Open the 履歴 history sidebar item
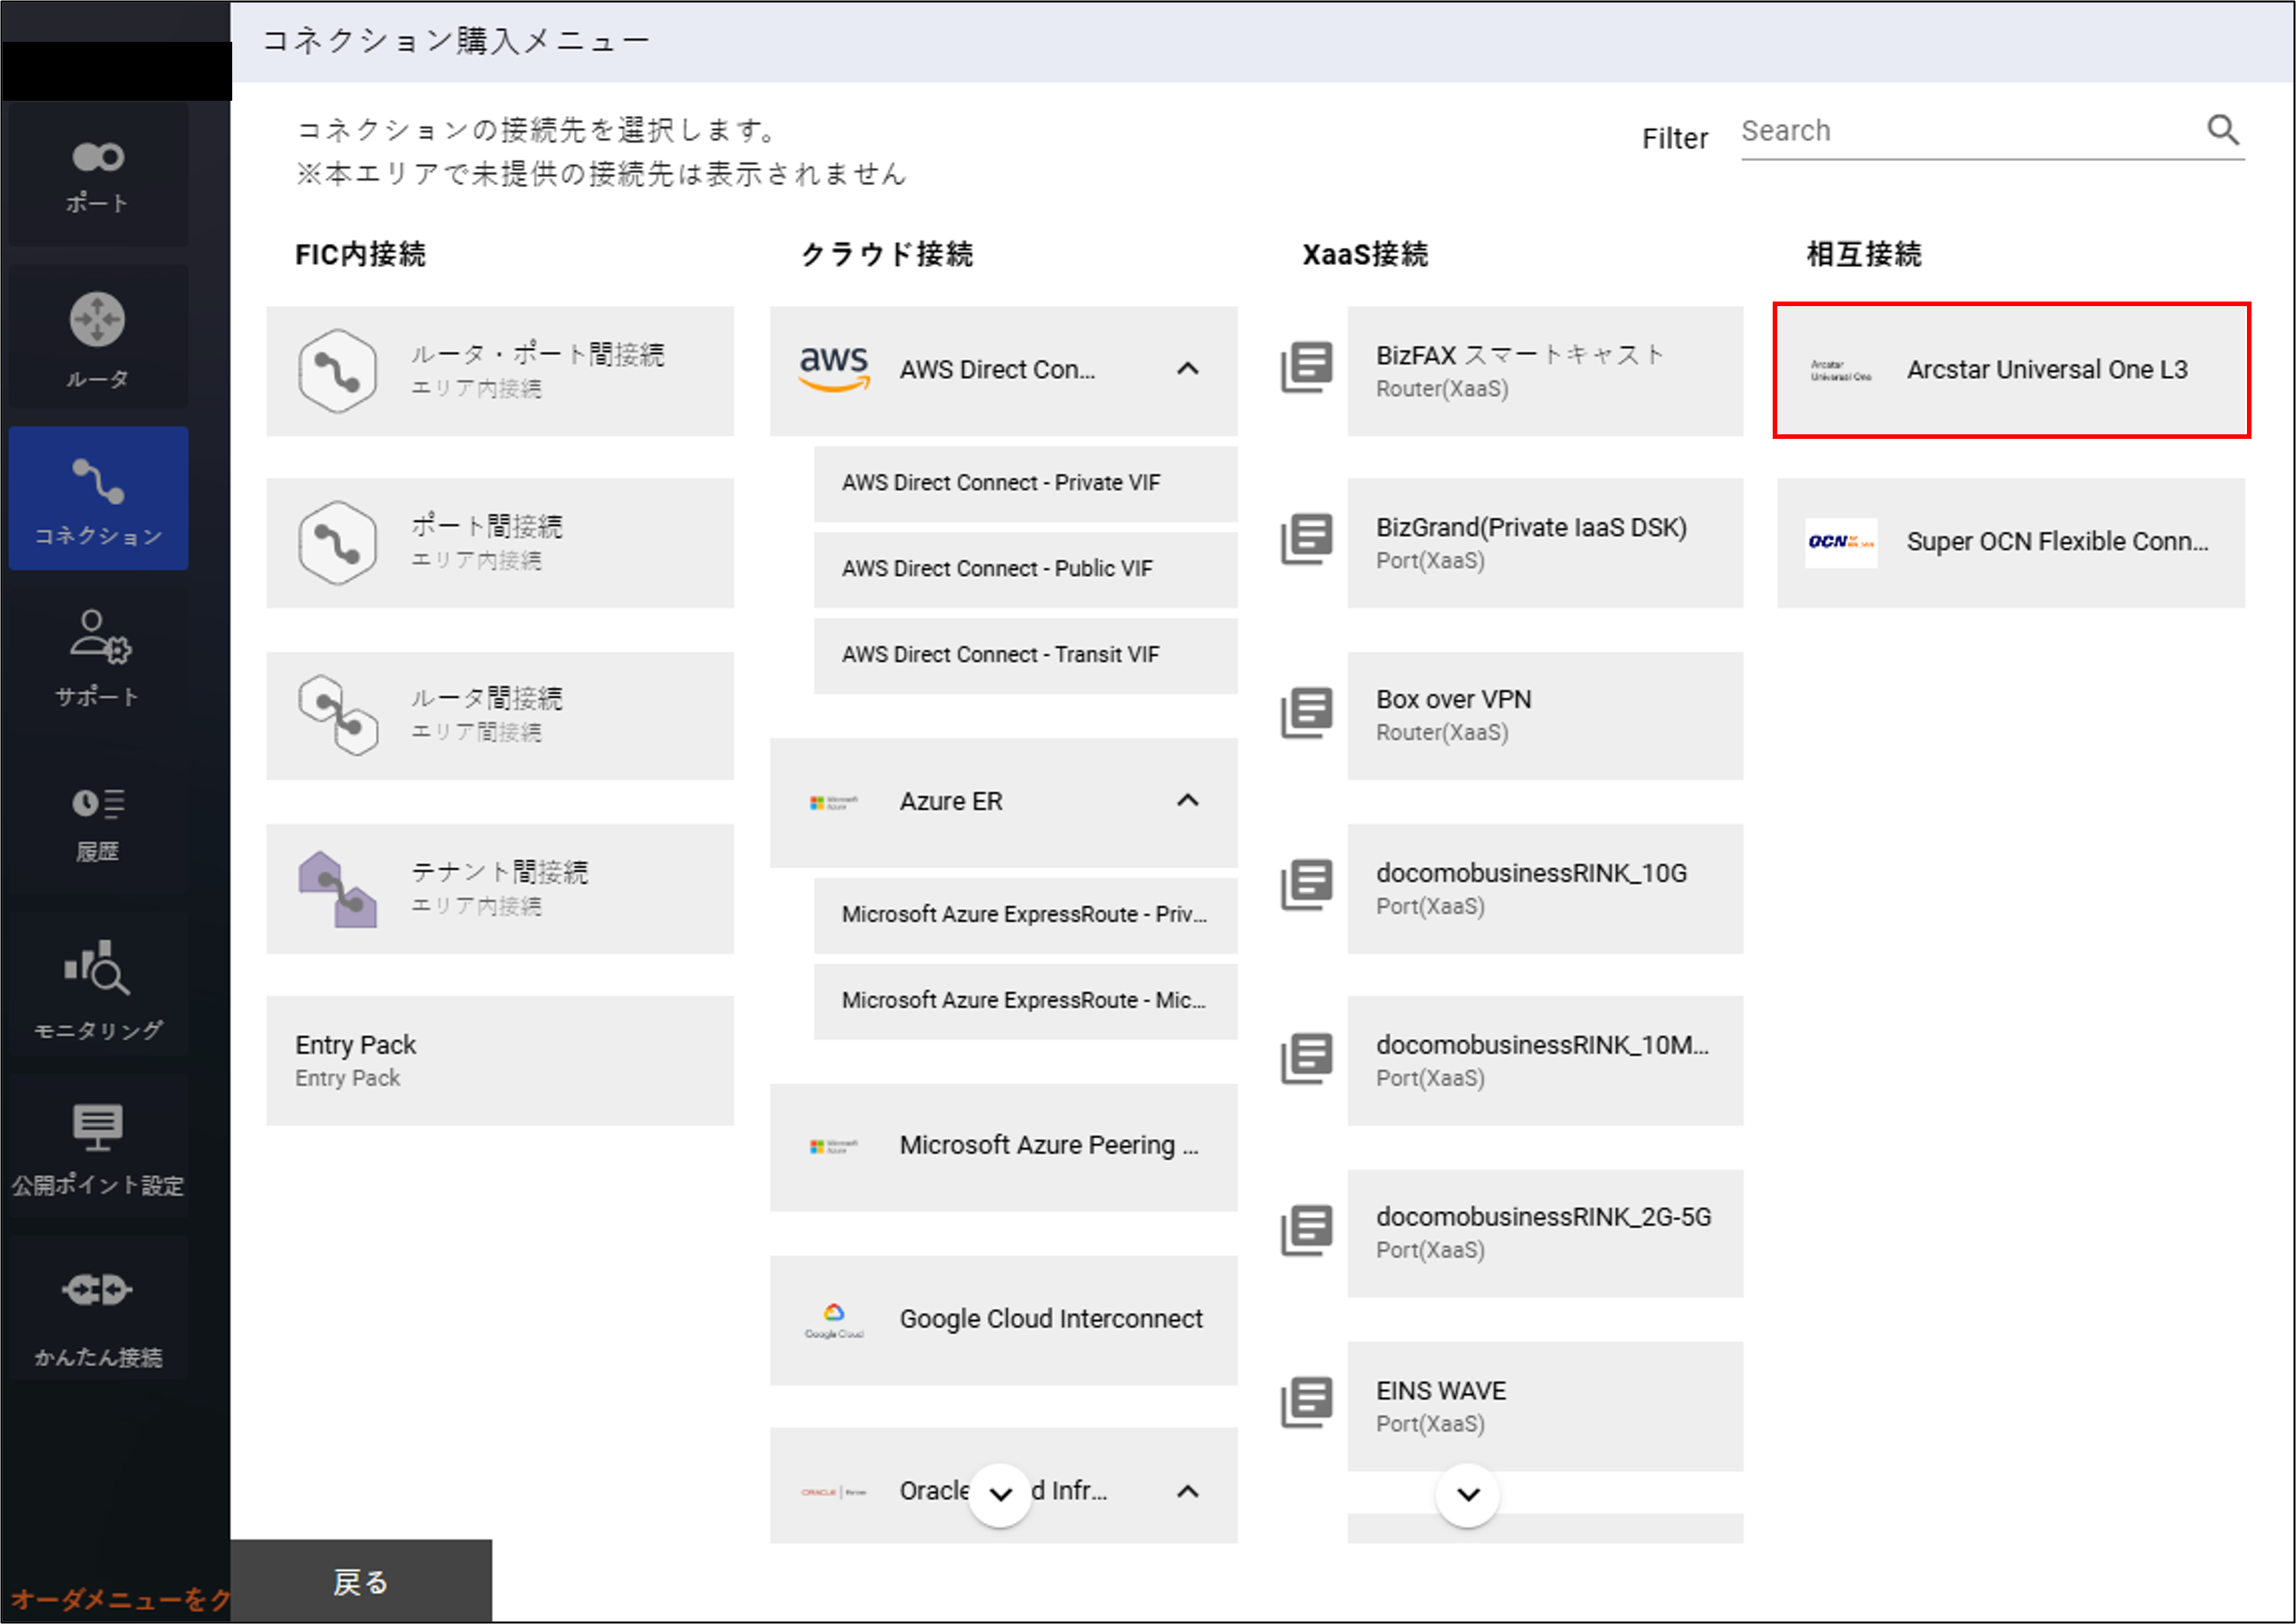2296x1624 pixels. (98, 822)
